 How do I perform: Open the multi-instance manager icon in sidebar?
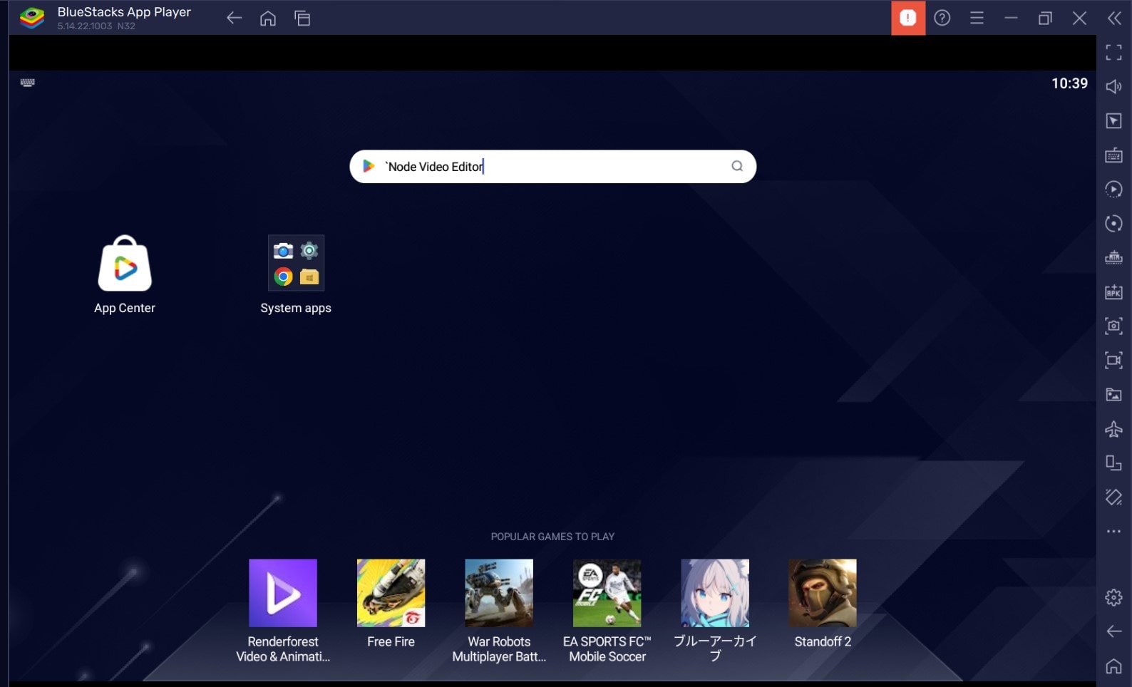tap(1113, 257)
